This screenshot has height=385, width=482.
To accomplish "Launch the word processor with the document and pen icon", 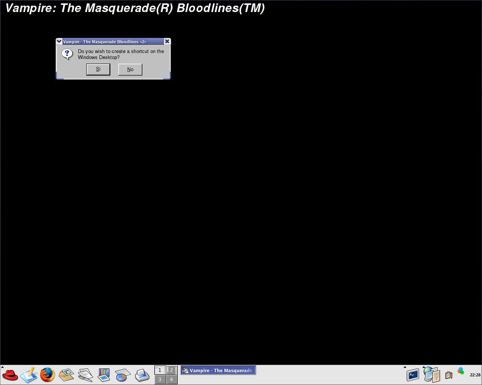I will pyautogui.click(x=85, y=375).
